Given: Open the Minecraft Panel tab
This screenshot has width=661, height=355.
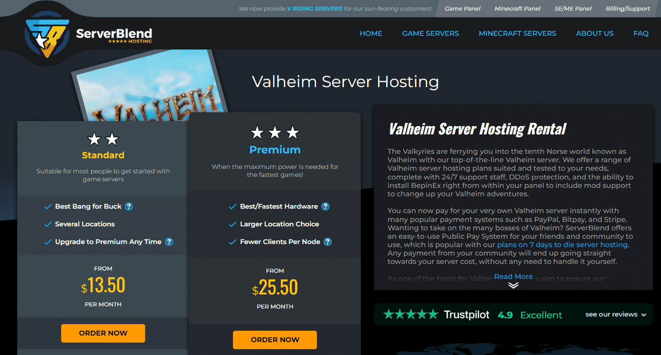Looking at the screenshot, I should coord(517,8).
